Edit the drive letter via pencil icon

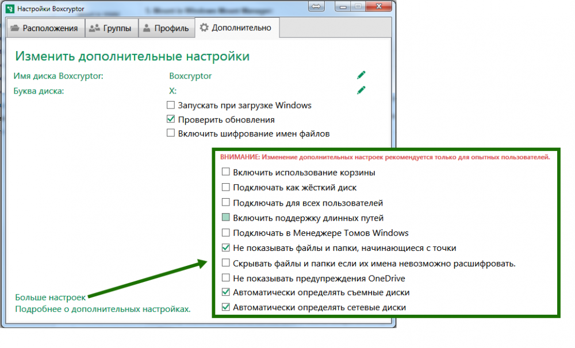361,90
